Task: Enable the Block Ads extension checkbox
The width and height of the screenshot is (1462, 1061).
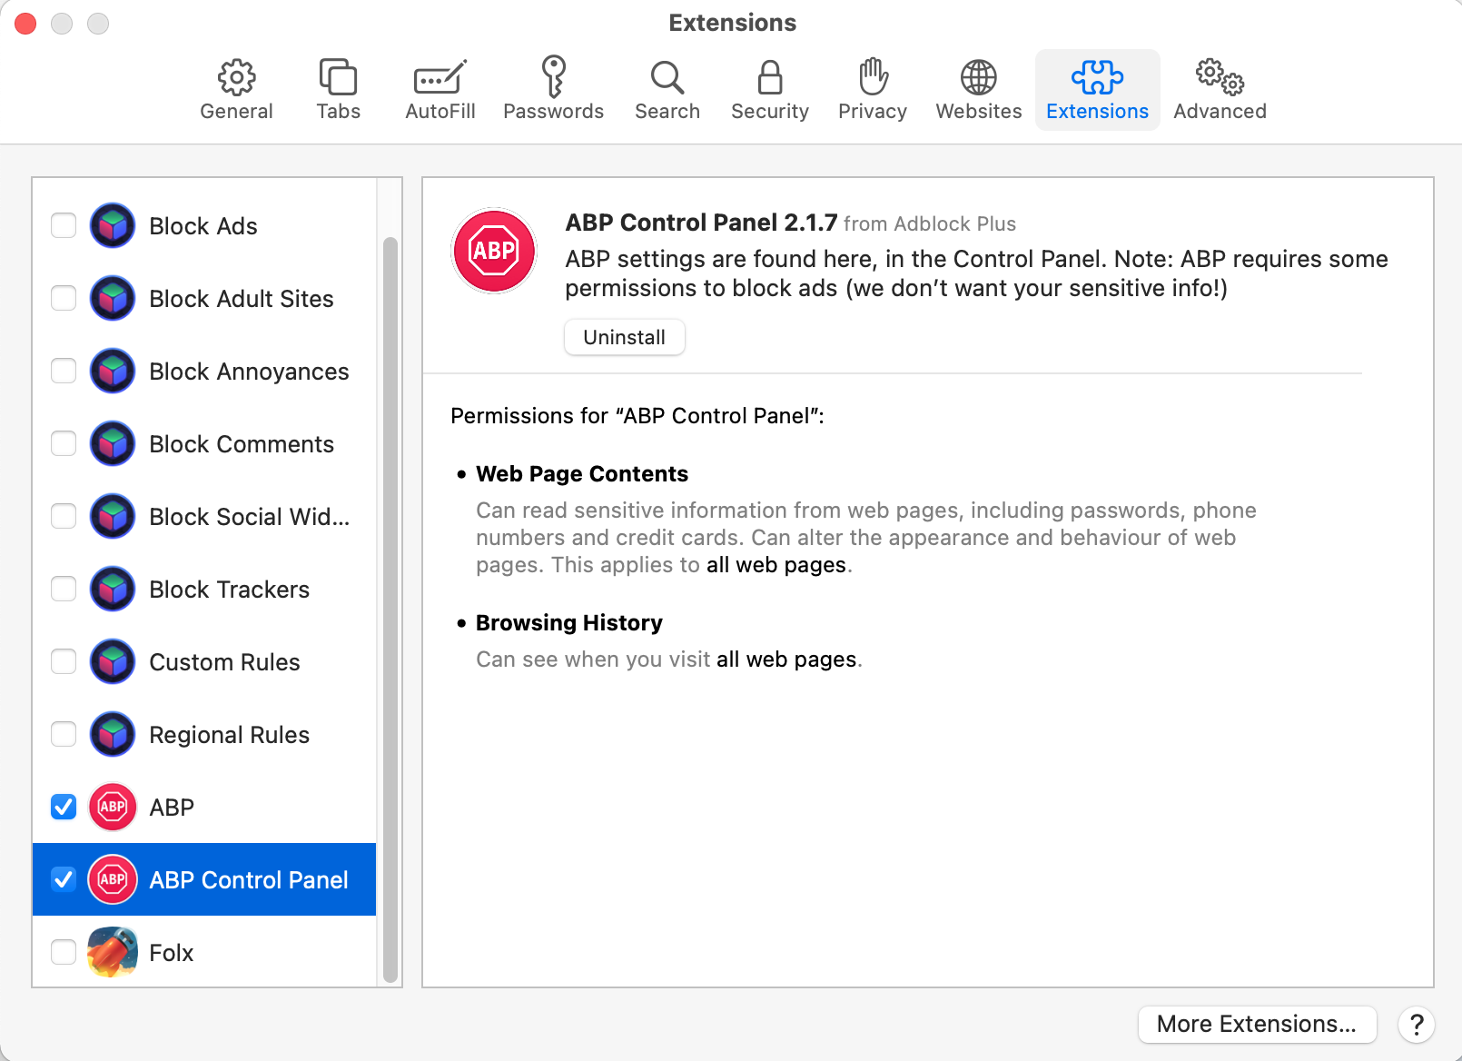Action: tap(64, 225)
